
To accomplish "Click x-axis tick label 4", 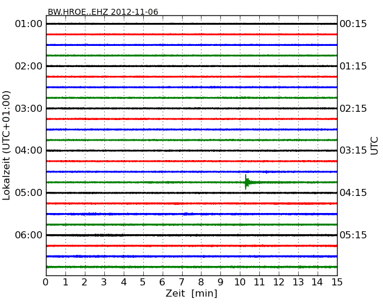I will pos(124,282).
